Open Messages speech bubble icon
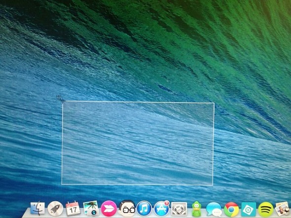The image size is (291, 218). (x=214, y=209)
